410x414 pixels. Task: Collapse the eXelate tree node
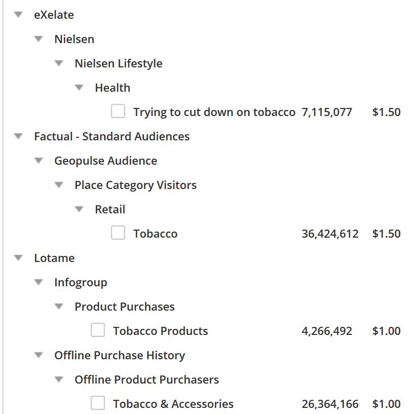[x=19, y=15]
